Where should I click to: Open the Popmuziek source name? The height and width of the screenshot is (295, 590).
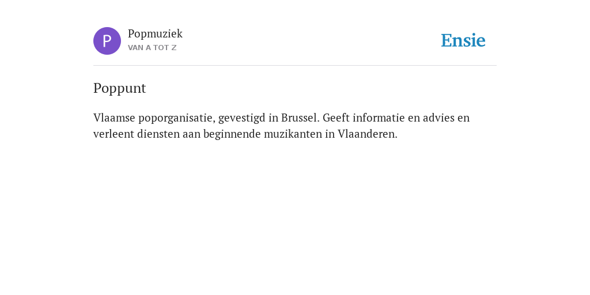[x=155, y=34]
